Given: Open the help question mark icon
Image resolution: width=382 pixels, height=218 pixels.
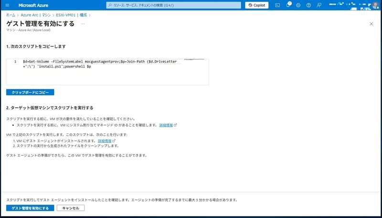Looking at the screenshot, I should (x=308, y=5).
